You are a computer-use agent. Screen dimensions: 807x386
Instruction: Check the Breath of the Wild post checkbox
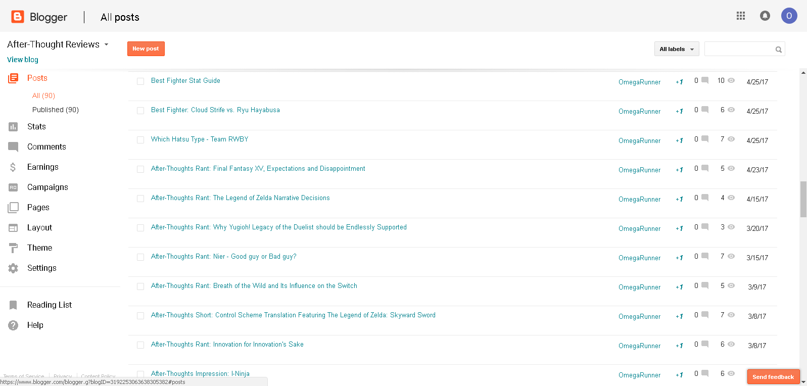point(140,286)
